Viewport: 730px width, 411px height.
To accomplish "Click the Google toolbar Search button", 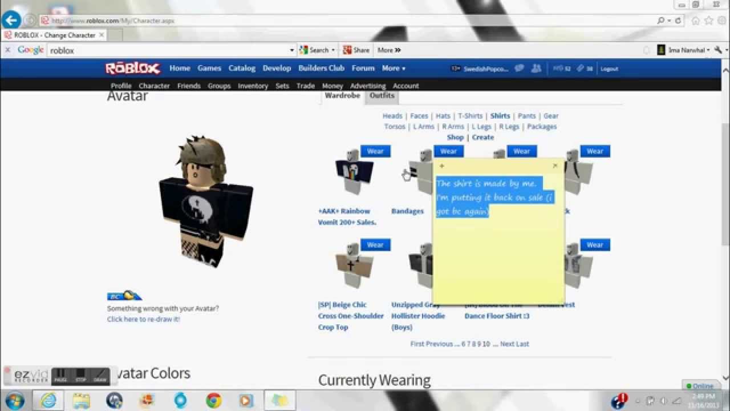I will pyautogui.click(x=314, y=50).
